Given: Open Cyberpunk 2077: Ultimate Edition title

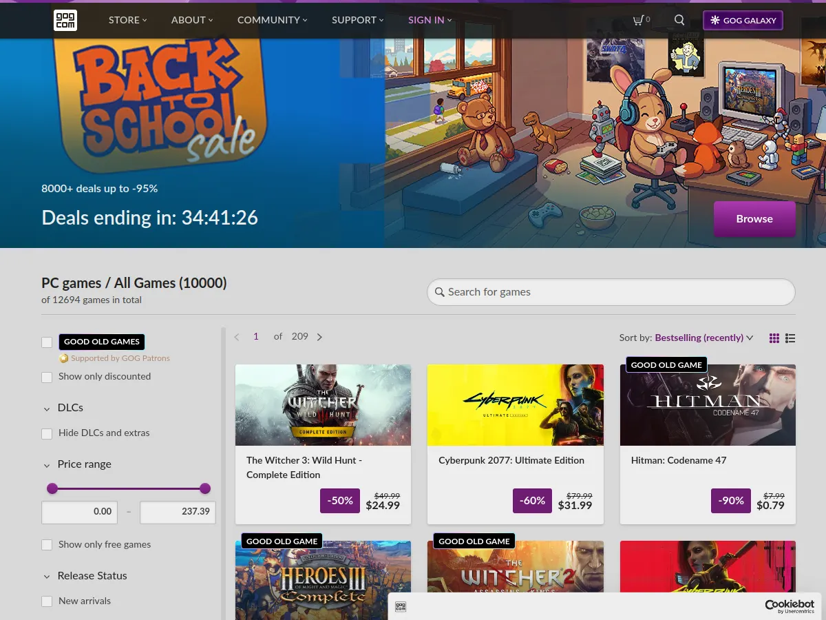Looking at the screenshot, I should pos(511,460).
